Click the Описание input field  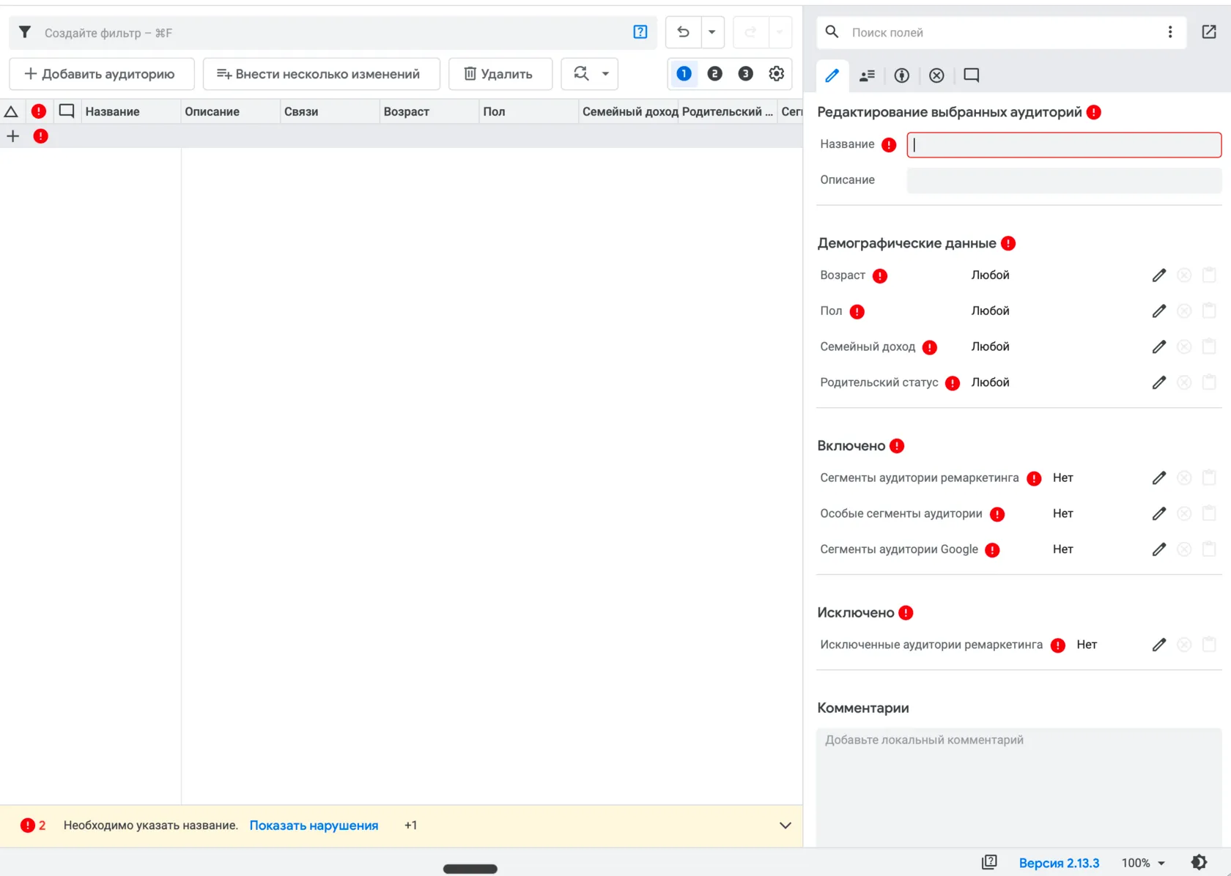1064,180
